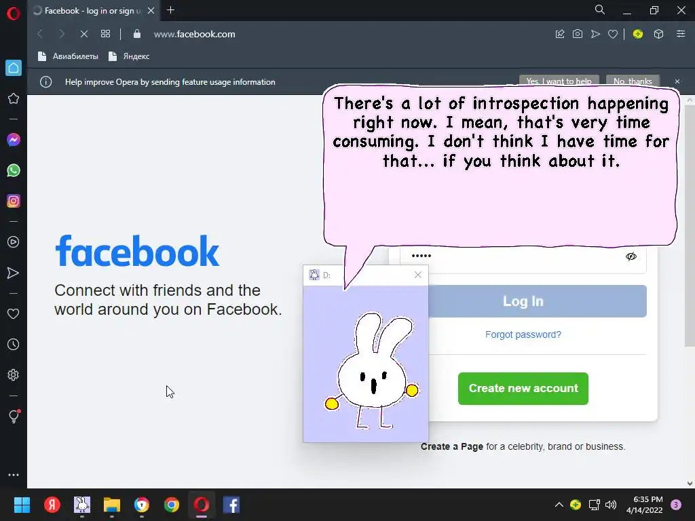Click the address bar with www.facebook.com
Image resolution: width=695 pixels, height=521 pixels.
tap(194, 34)
